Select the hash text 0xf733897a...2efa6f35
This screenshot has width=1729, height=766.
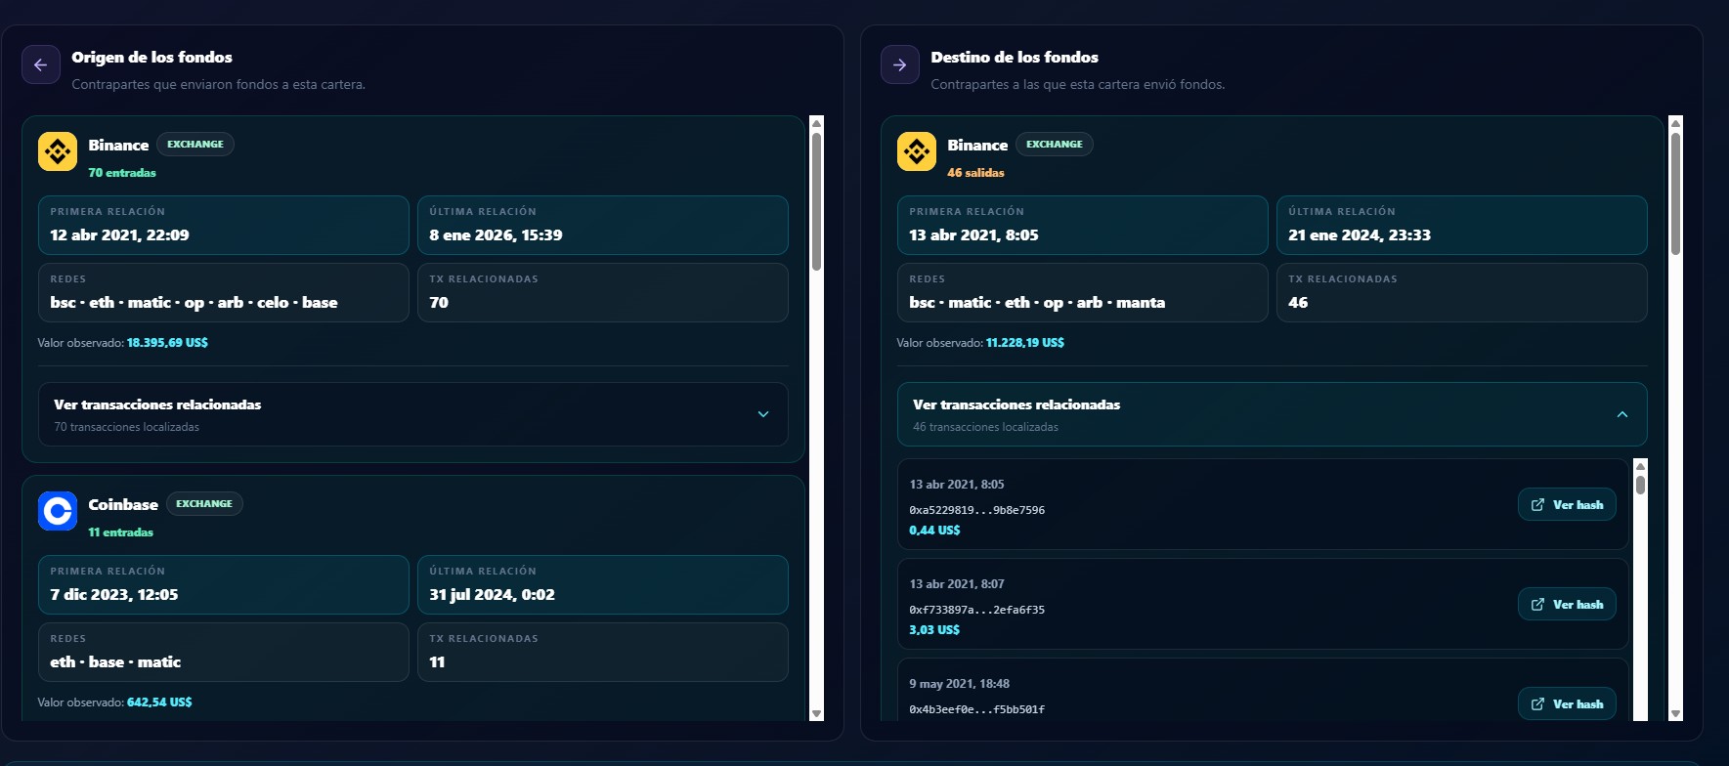pyautogui.click(x=977, y=610)
